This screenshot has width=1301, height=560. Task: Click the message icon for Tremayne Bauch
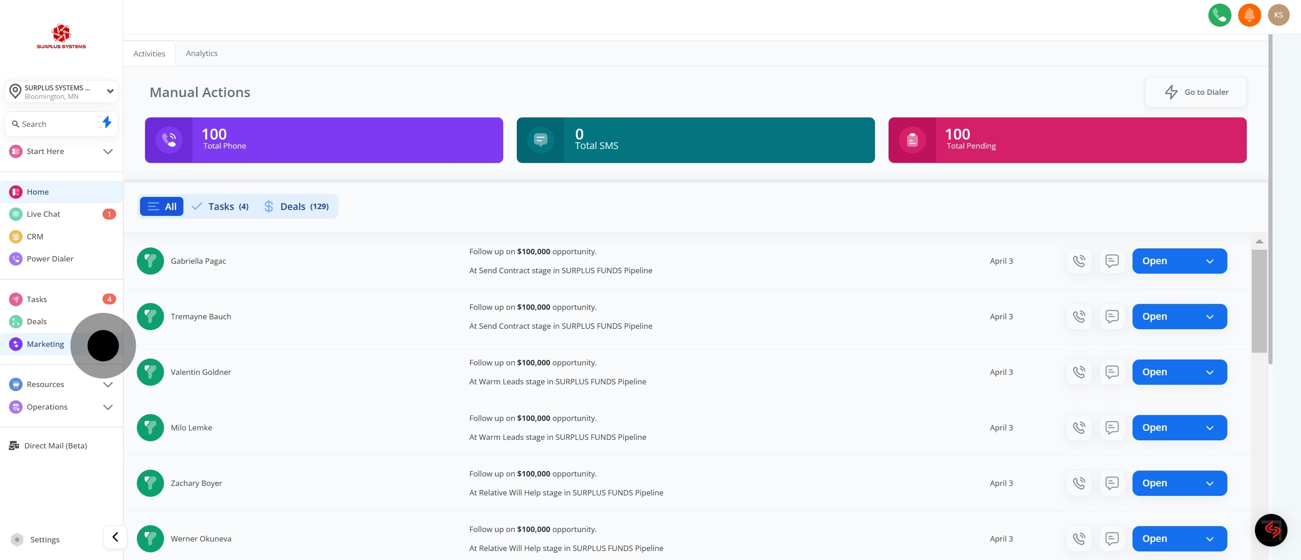click(x=1112, y=317)
